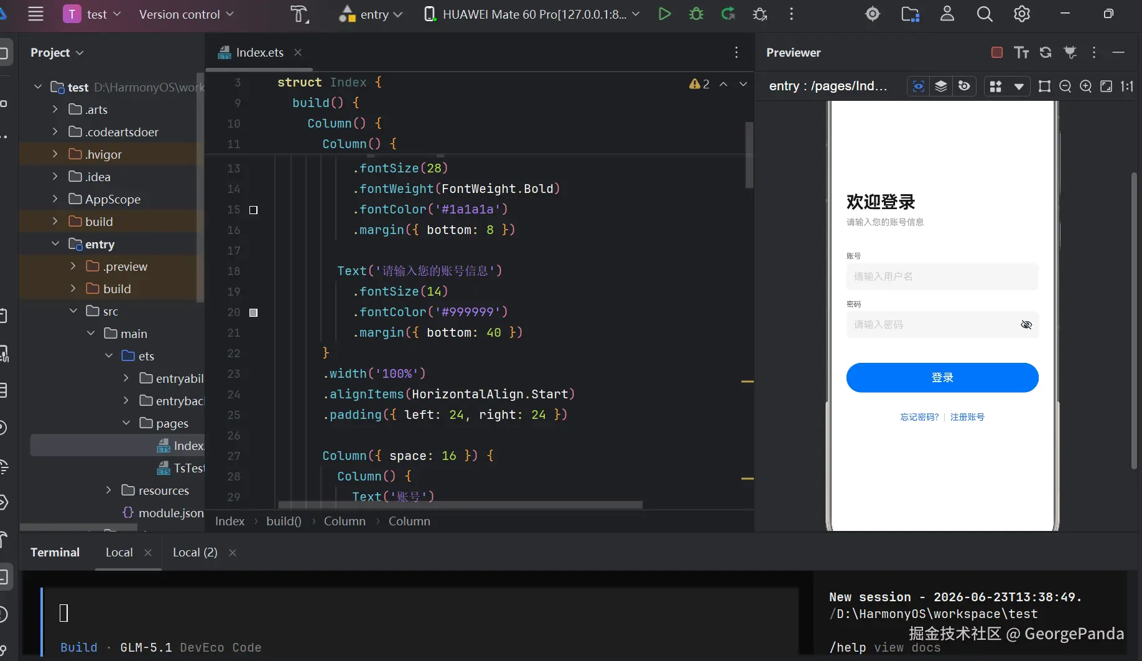Viewport: 1142px width, 661px height.
Task: Close the Index.ets tab
Action: point(298,52)
